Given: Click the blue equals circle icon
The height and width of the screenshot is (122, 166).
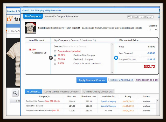Looking at the screenshot, I should click(116, 58).
